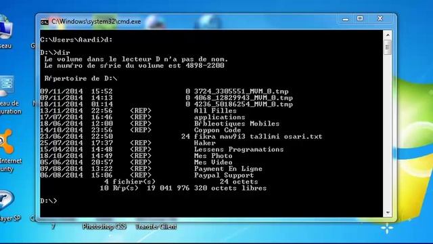Click the scrollbar up arrow in cmd window
This screenshot has height=244, width=433.
point(388,35)
